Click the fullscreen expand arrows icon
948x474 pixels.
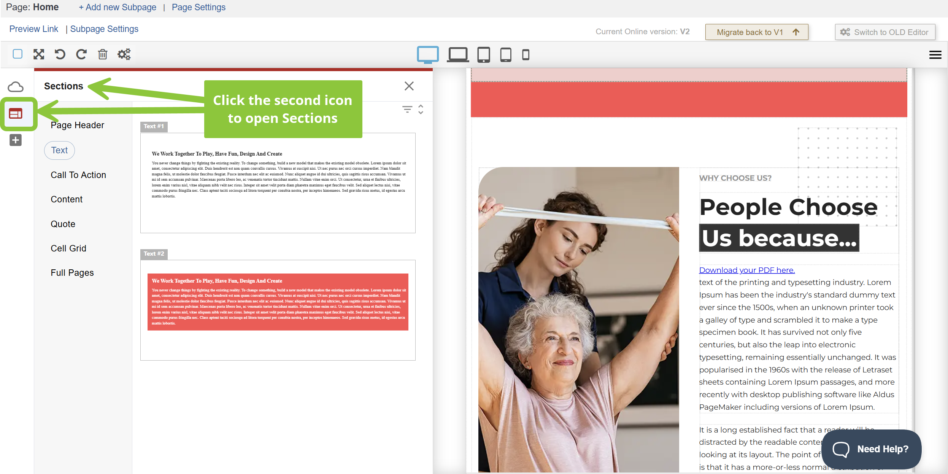coord(38,54)
